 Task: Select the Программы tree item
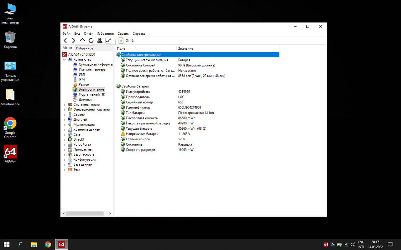click(x=80, y=149)
